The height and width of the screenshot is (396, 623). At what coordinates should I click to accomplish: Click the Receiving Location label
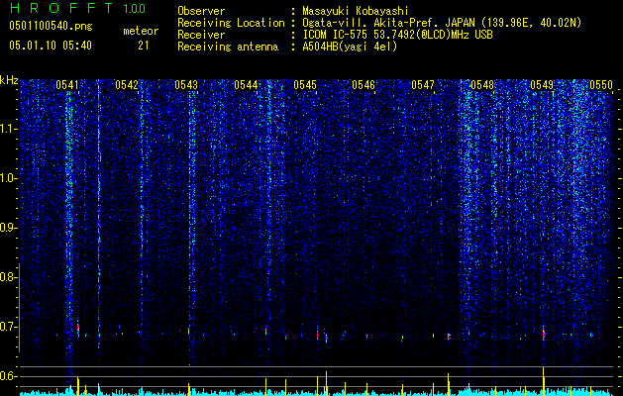pyautogui.click(x=231, y=23)
